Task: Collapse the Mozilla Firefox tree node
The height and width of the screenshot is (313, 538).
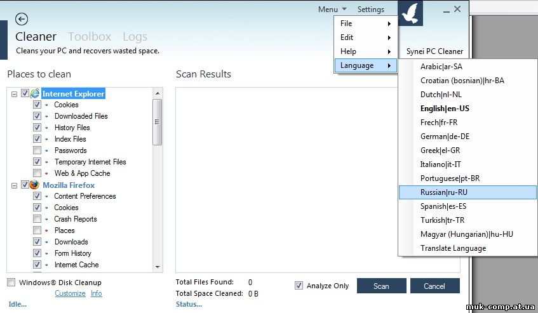Action: [x=14, y=185]
